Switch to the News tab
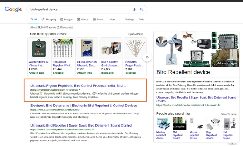Screen dimensions: 243x146 98,19
